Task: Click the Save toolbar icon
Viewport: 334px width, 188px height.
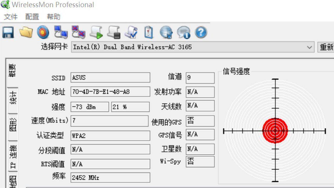Action: [x=8, y=32]
